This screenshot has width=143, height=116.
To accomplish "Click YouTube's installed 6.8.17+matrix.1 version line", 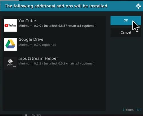I will click(x=57, y=26).
